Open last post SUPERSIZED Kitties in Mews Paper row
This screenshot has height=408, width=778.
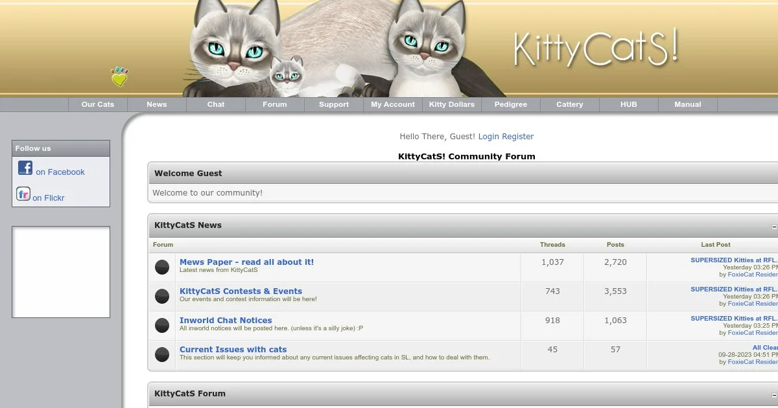tap(734, 260)
